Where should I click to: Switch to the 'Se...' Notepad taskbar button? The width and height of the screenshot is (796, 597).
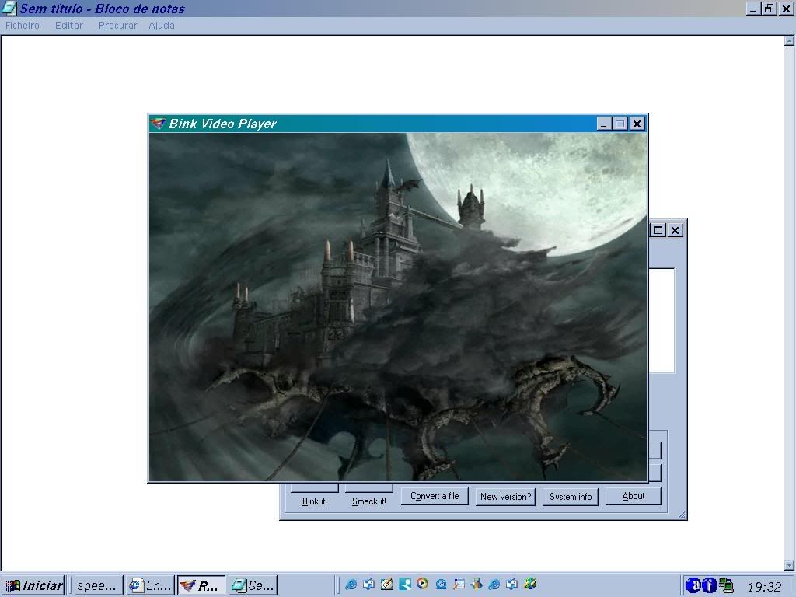click(253, 585)
